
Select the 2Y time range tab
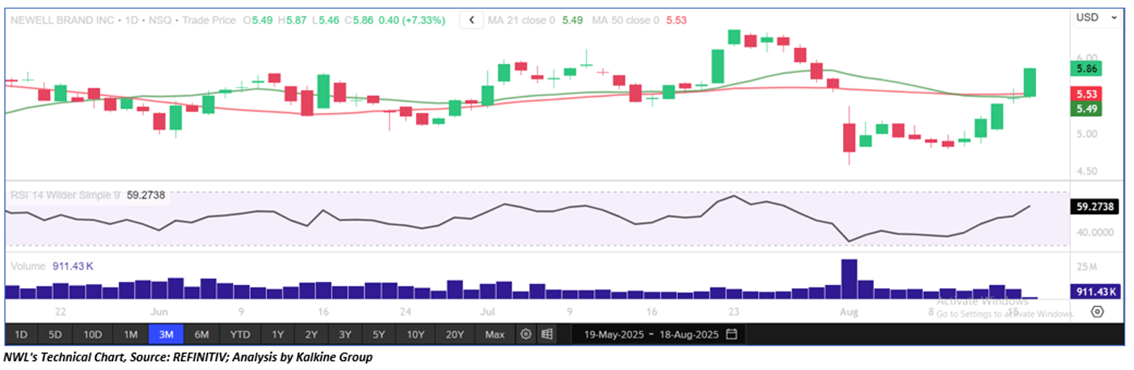coord(312,335)
